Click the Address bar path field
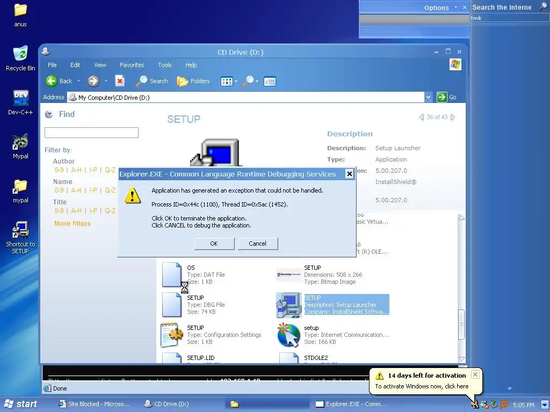This screenshot has height=412, width=550. [x=245, y=97]
